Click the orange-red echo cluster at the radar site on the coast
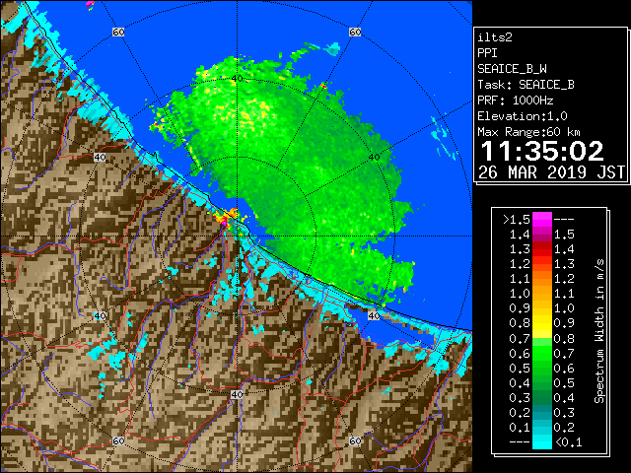 [227, 218]
